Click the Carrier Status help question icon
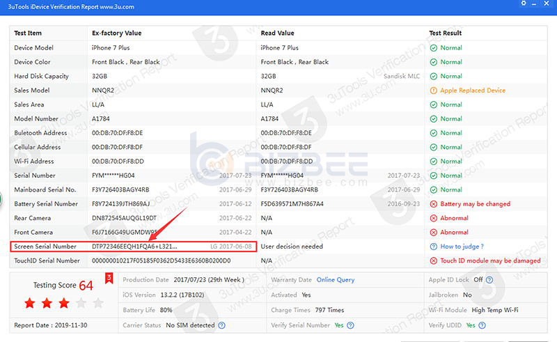This screenshot has width=557, height=342. (x=221, y=325)
